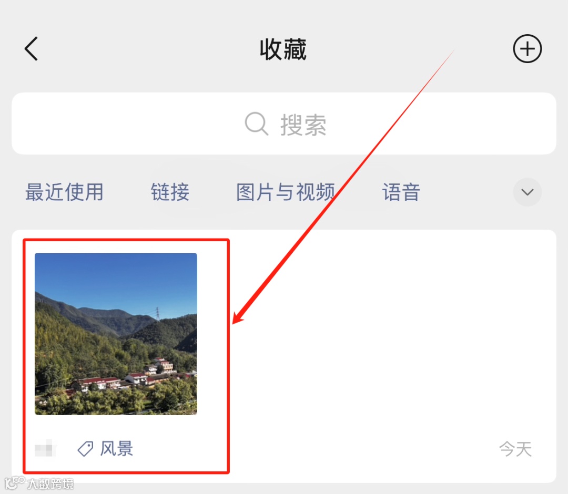Select the 链接 filter tab
568x494 pixels.
170,192
